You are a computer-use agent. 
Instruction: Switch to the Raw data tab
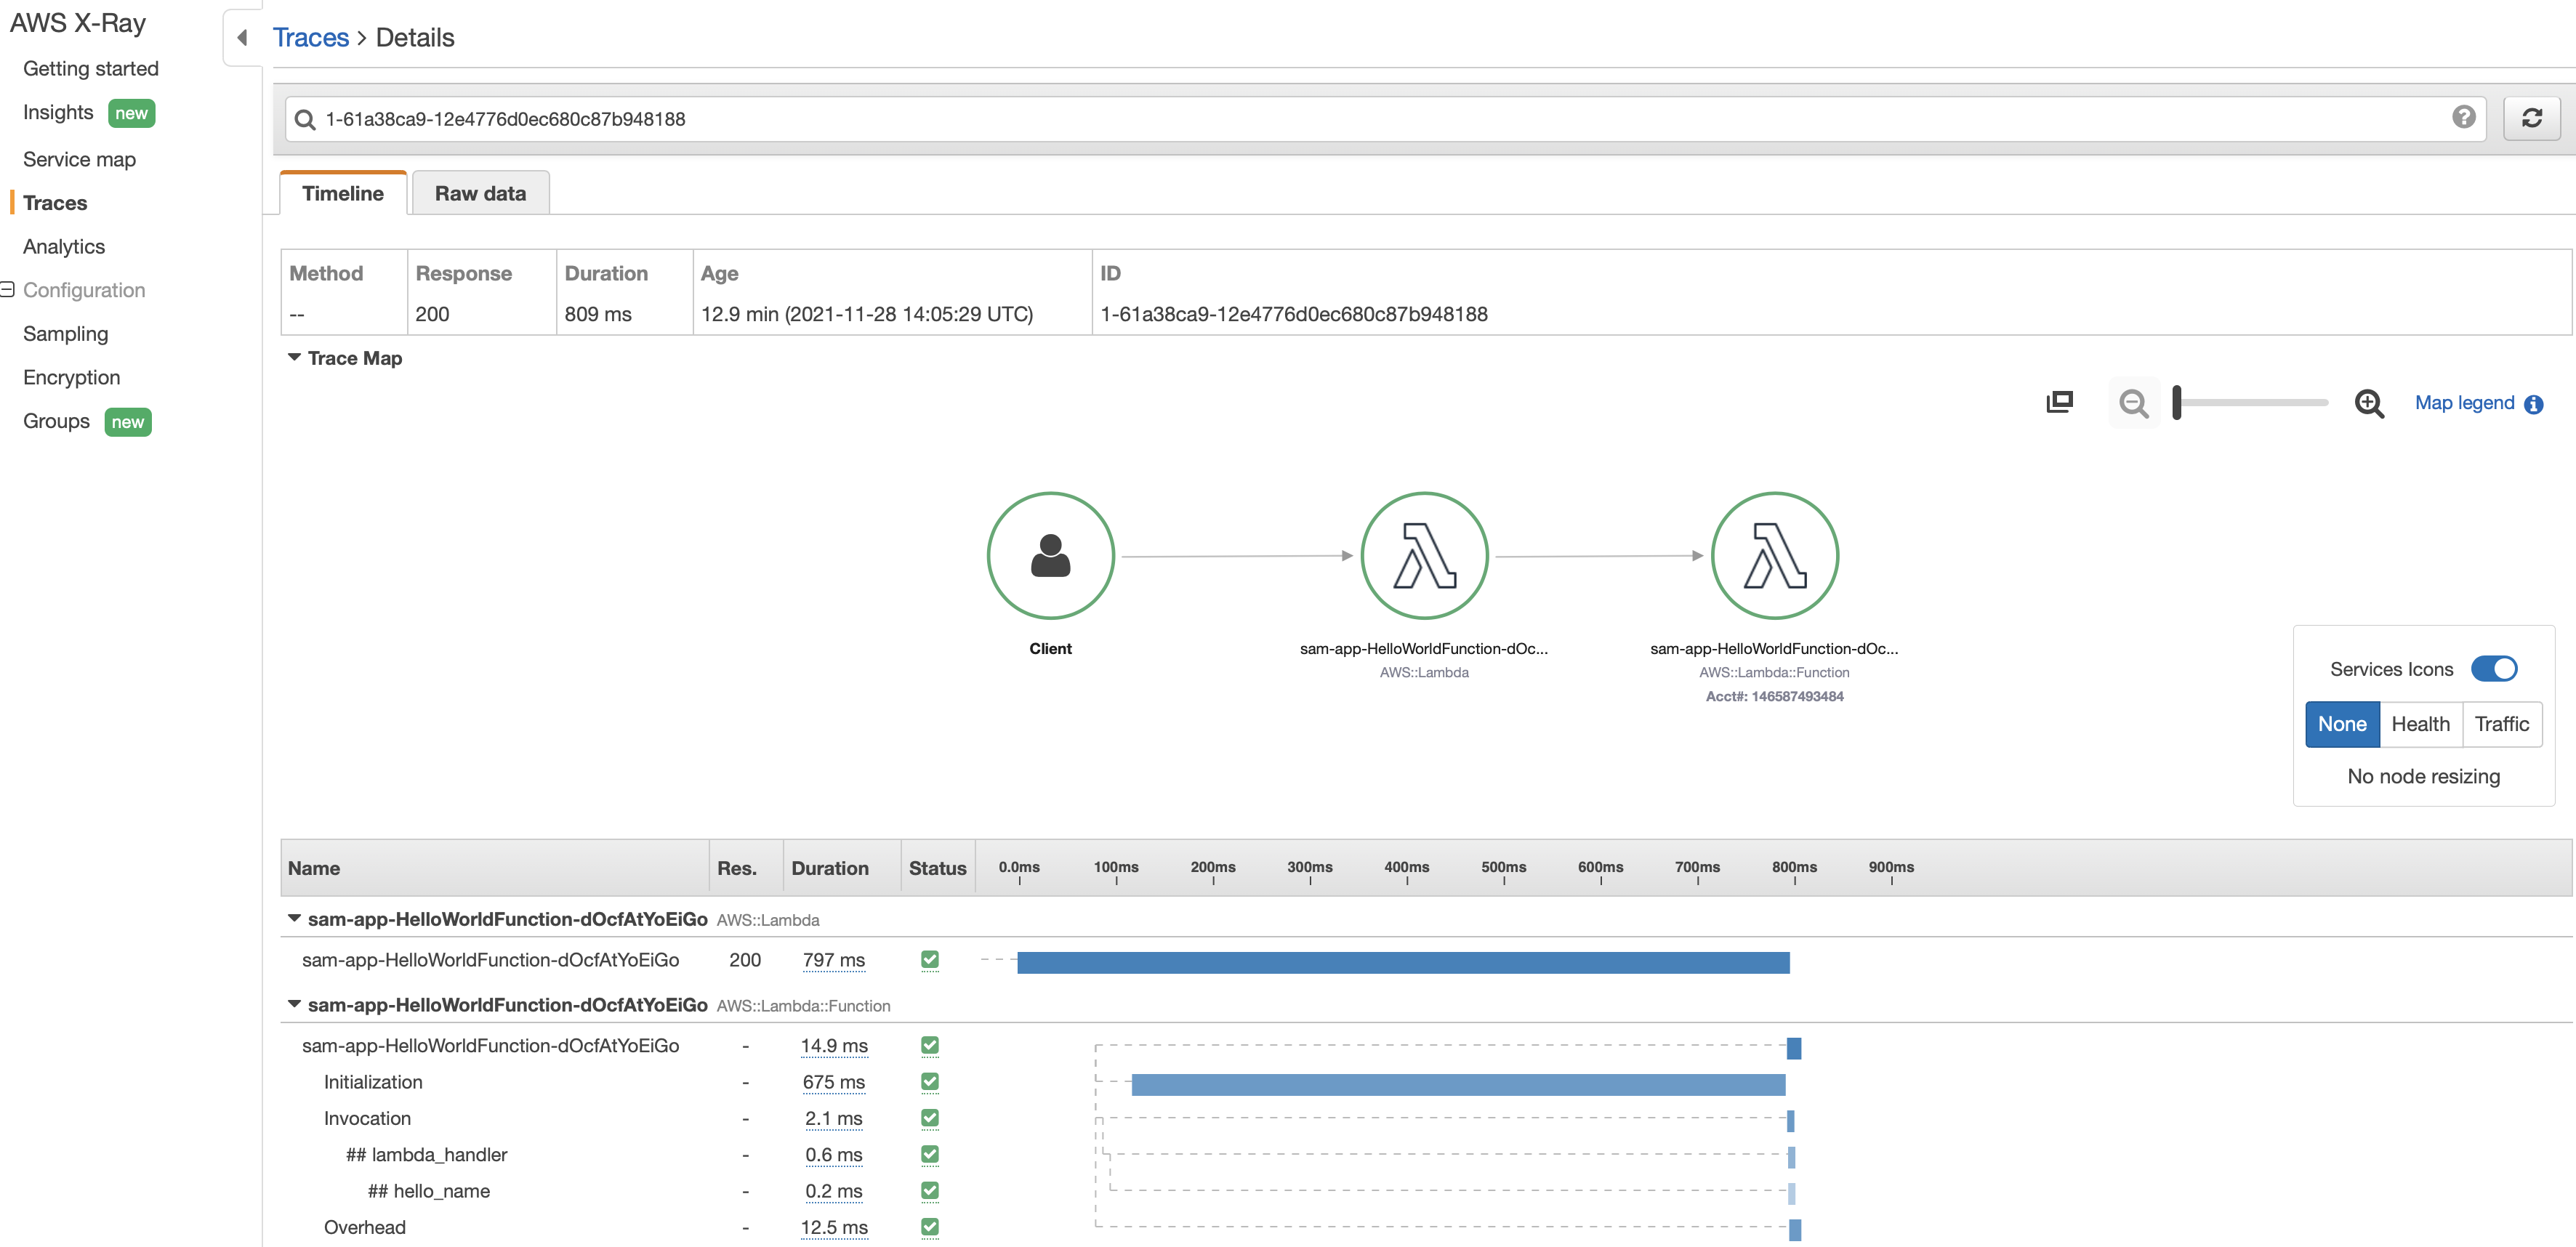point(480,194)
